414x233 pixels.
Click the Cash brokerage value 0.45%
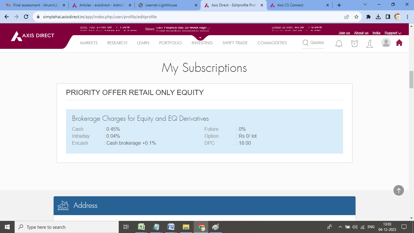113,129
